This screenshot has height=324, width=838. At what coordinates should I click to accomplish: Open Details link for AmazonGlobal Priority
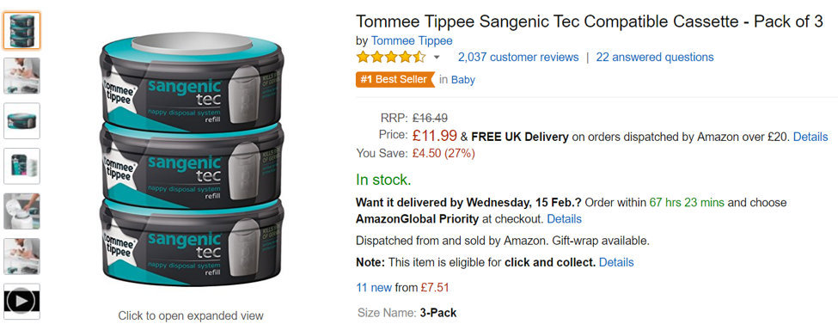coord(564,219)
